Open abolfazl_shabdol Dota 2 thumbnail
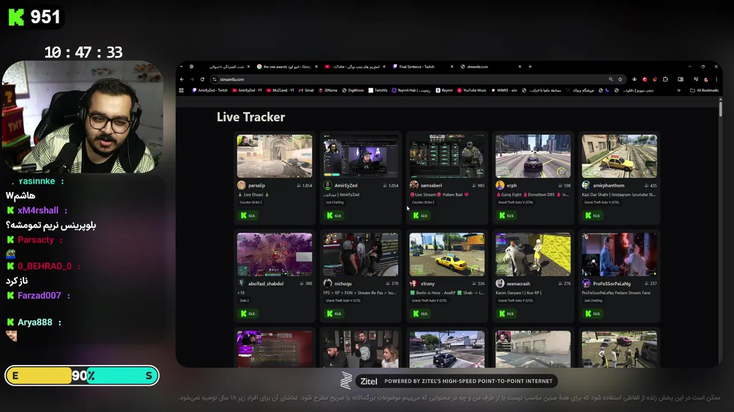The width and height of the screenshot is (734, 412). click(x=275, y=254)
